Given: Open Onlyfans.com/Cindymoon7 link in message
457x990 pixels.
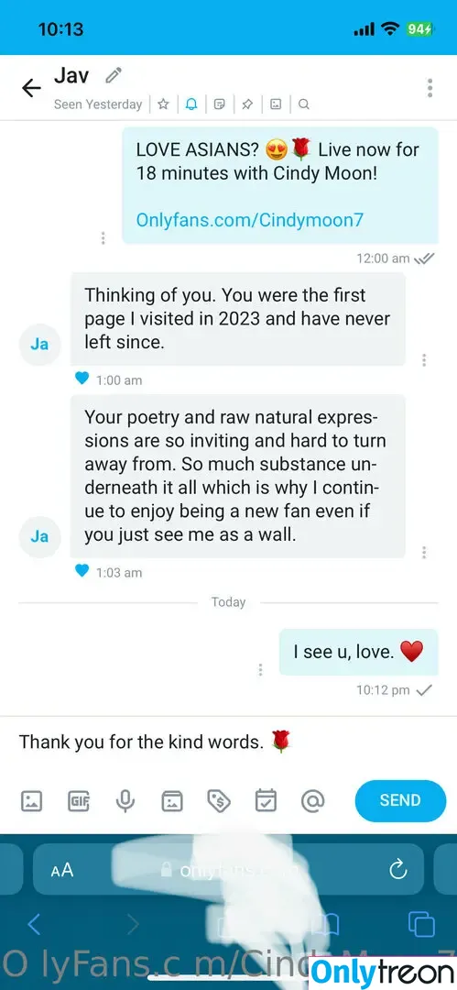Looking at the screenshot, I should coord(250,220).
